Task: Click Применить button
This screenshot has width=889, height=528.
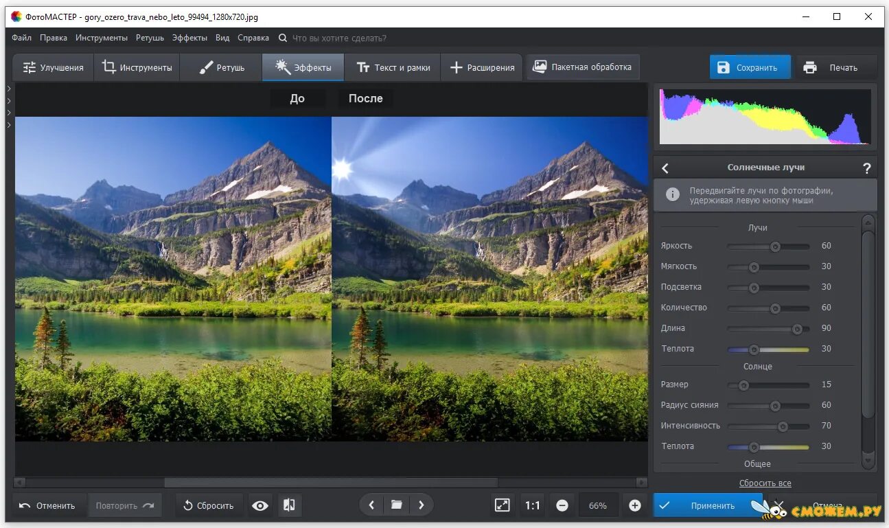Action: pos(708,505)
